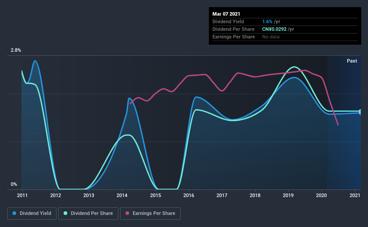This screenshot has width=368, height=227.
Task: Toggle the Earnings Per Share legend series
Action: click(150, 214)
